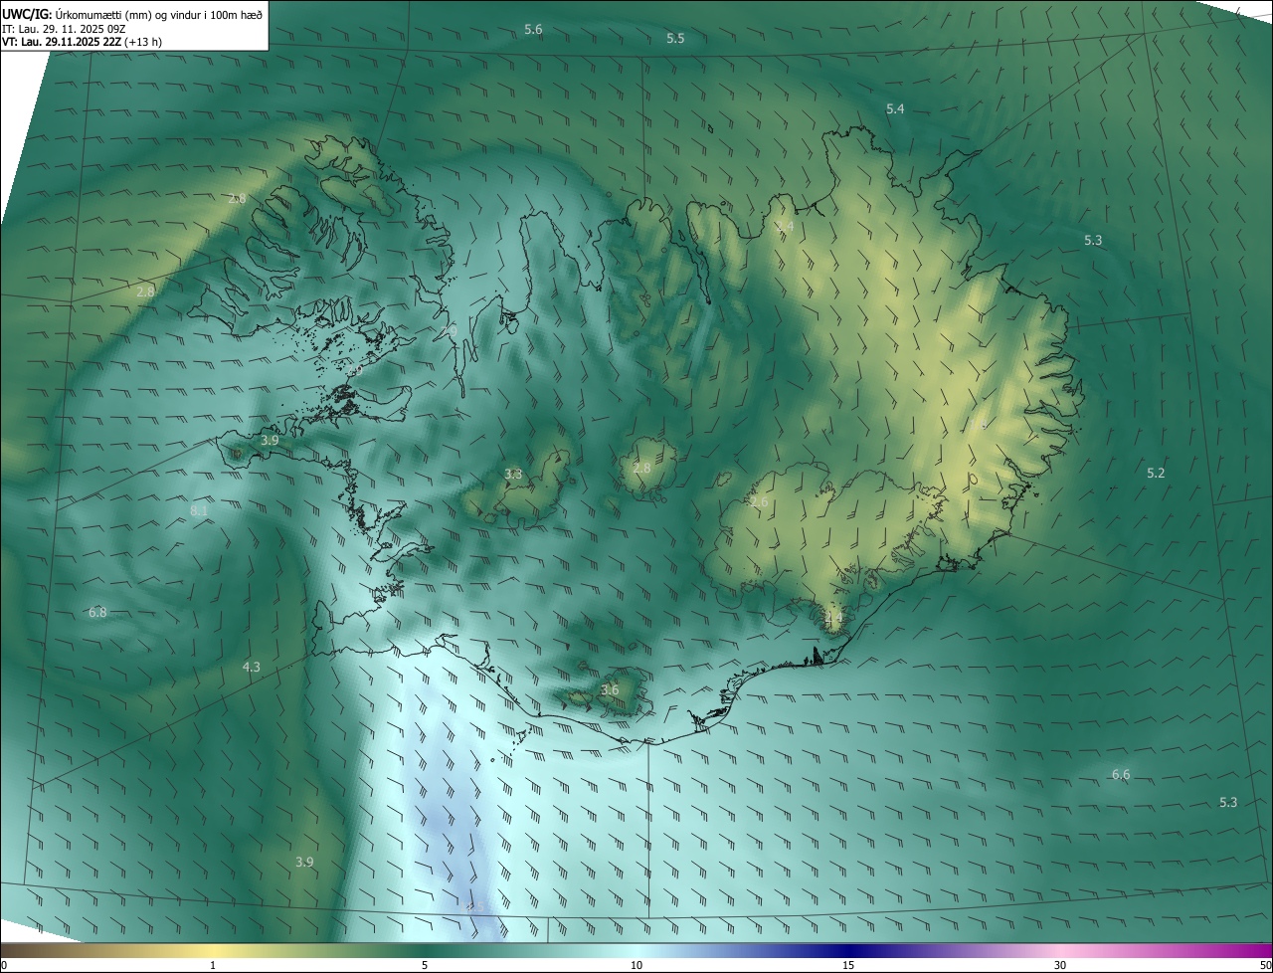This screenshot has height=973, width=1273.
Task: Click the 8.1 value label on the map
Action: coord(199,510)
